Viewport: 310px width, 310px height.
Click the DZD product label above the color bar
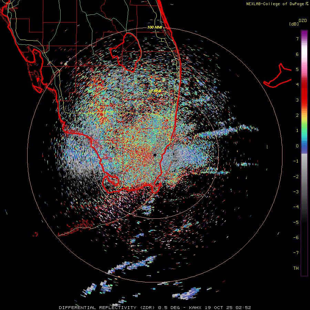(303, 21)
